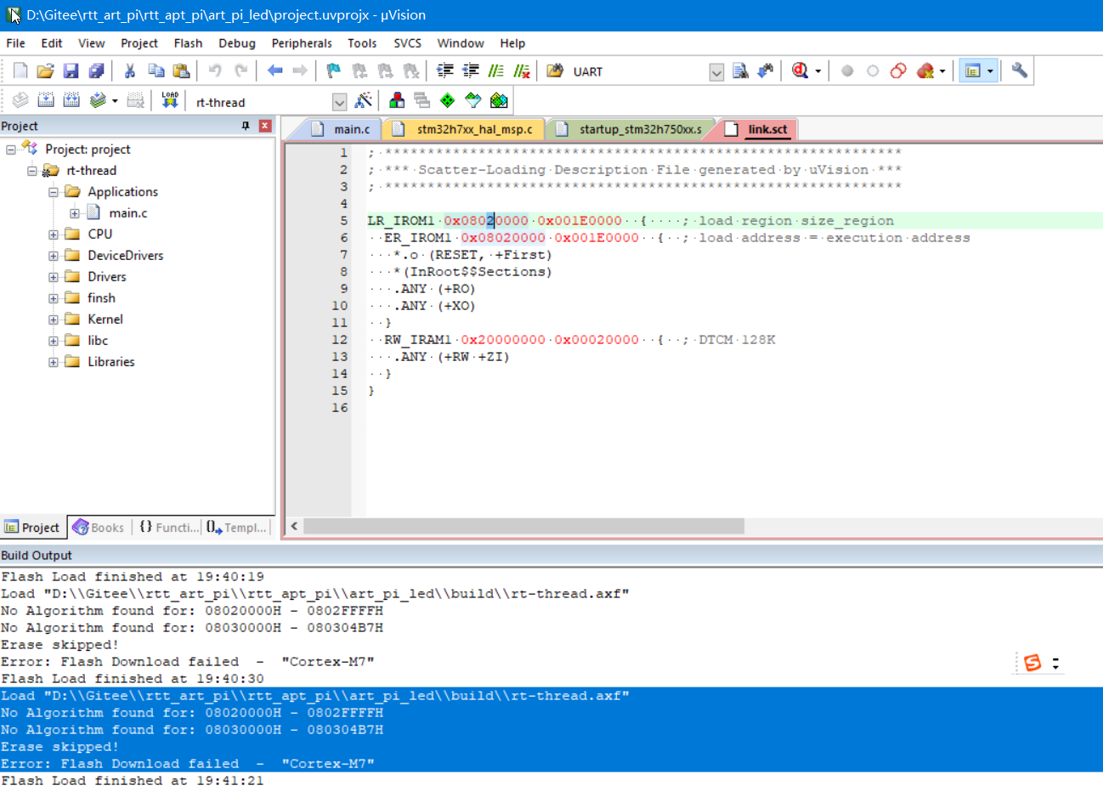Expand main.c tree node
This screenshot has height=791, width=1103.
coord(75,213)
